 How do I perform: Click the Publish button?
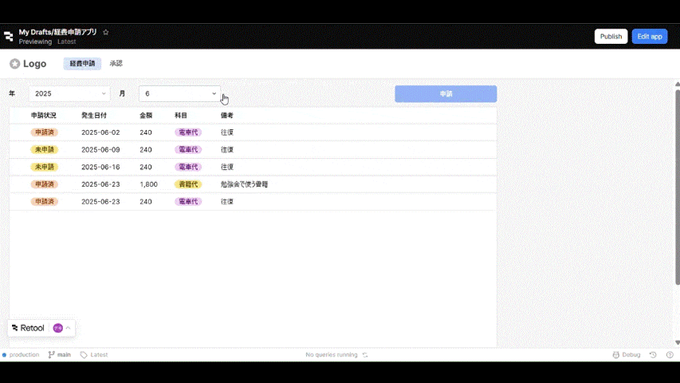coord(611,37)
